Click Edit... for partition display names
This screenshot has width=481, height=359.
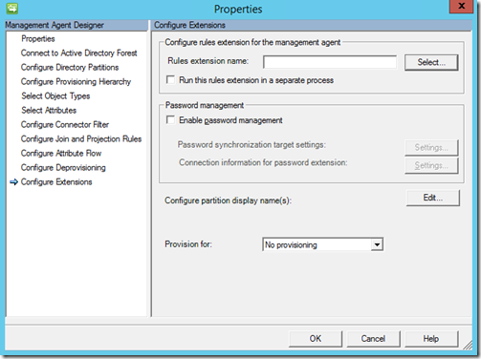point(433,198)
